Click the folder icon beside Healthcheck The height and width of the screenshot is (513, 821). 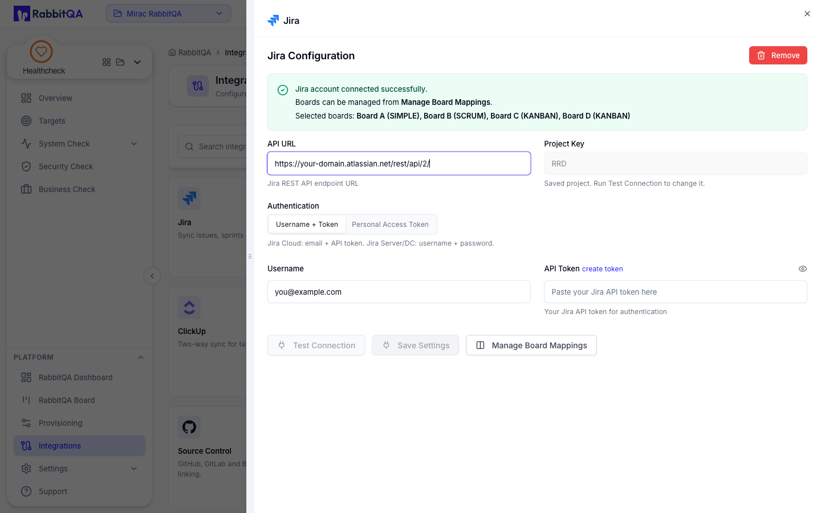(x=120, y=62)
